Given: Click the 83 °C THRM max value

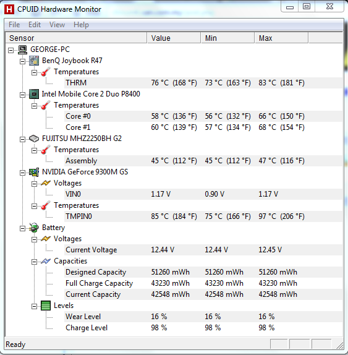Looking at the screenshot, I should tap(281, 83).
